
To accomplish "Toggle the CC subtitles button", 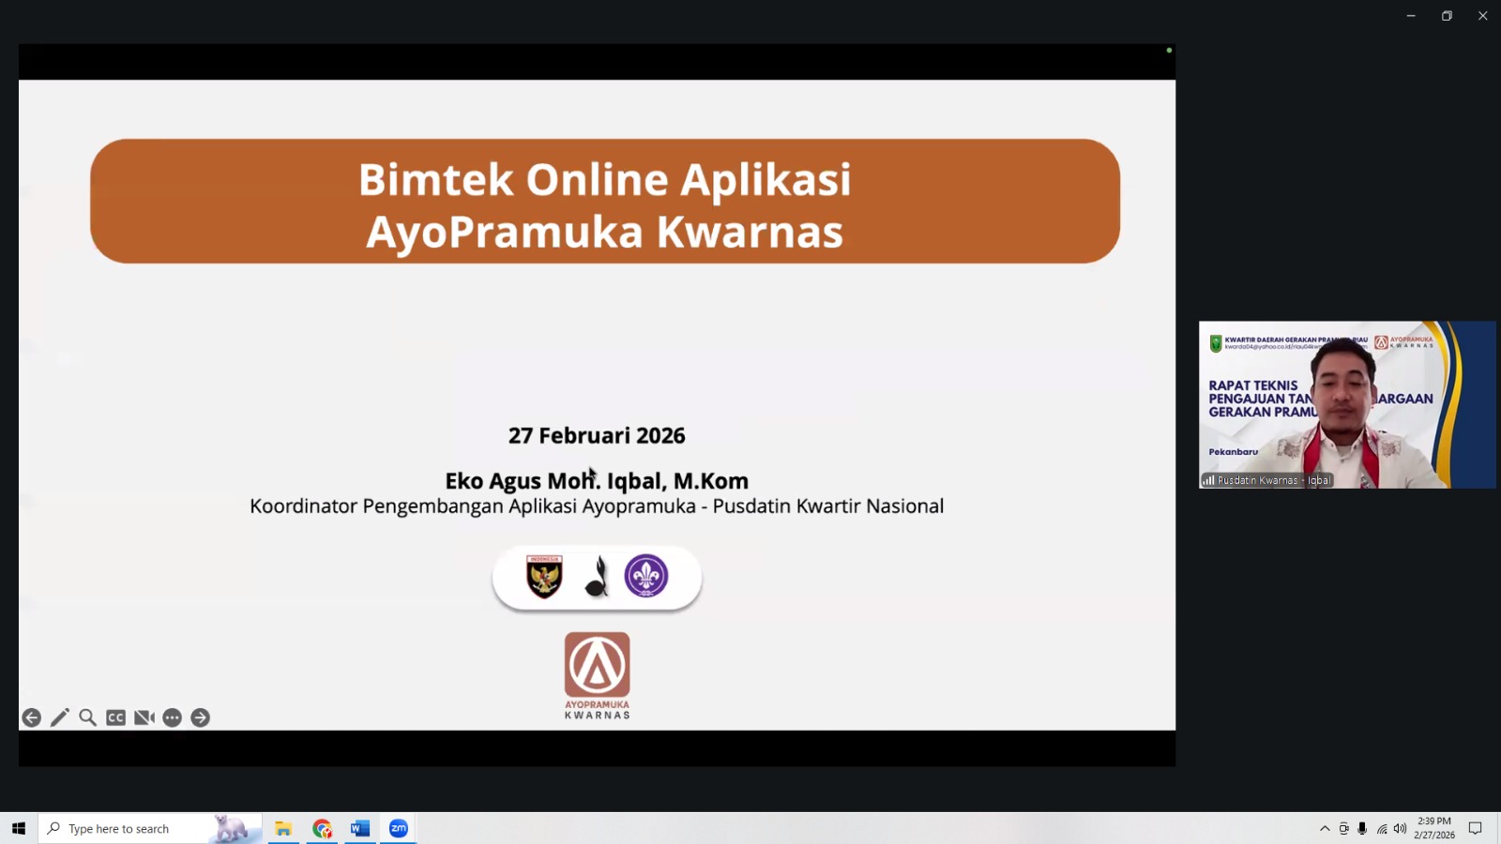I will [x=115, y=717].
